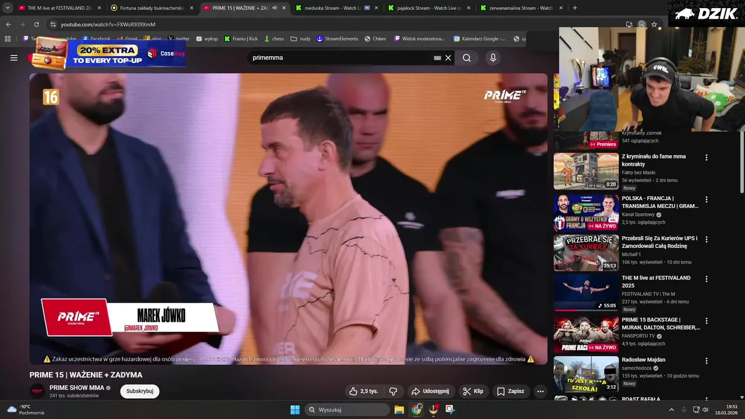
Task: Switch to Fortuna zakłady bukmacherskie tab
Action: click(x=152, y=8)
